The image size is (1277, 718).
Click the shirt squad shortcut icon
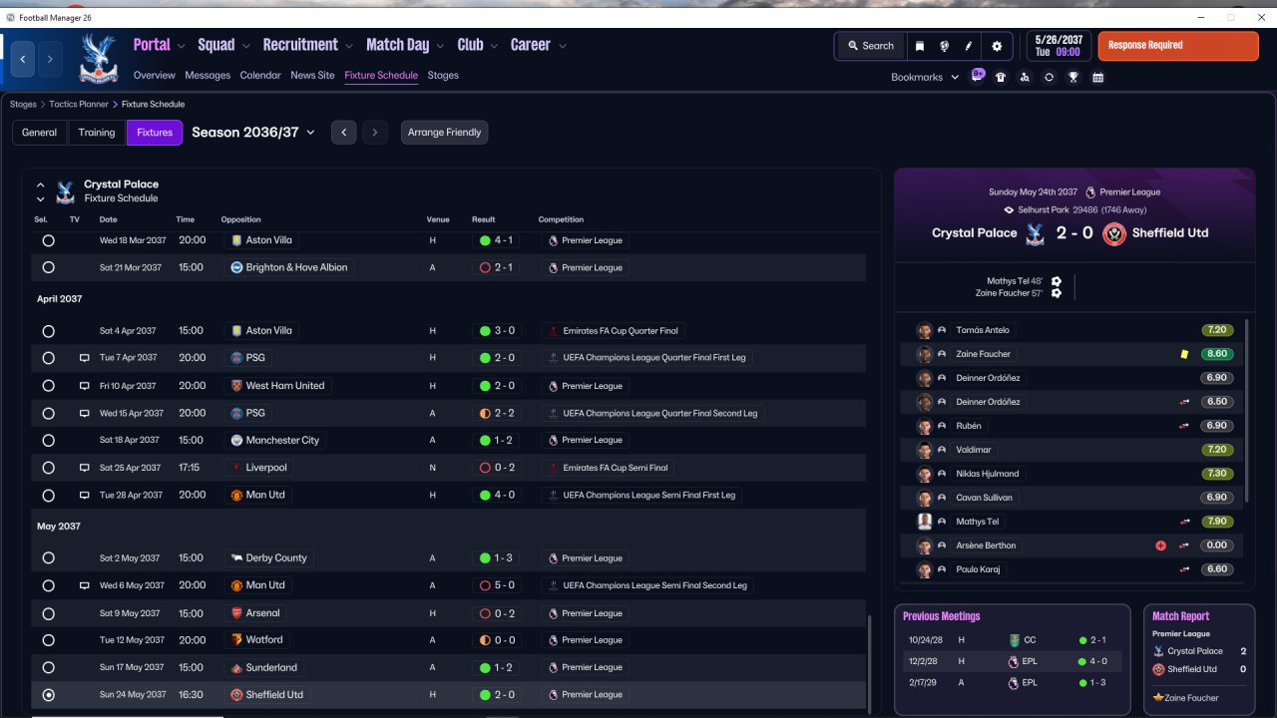tap(1001, 77)
